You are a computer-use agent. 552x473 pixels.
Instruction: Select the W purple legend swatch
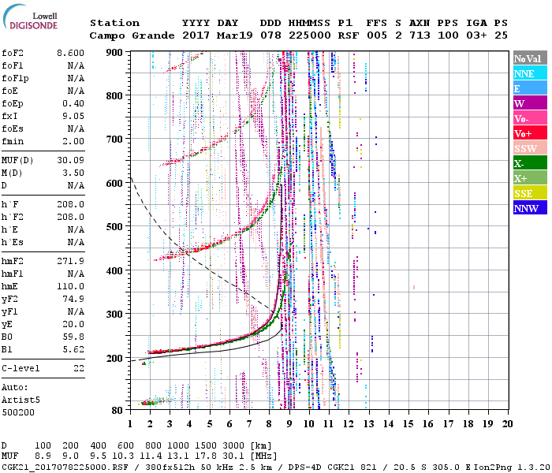tap(530, 103)
